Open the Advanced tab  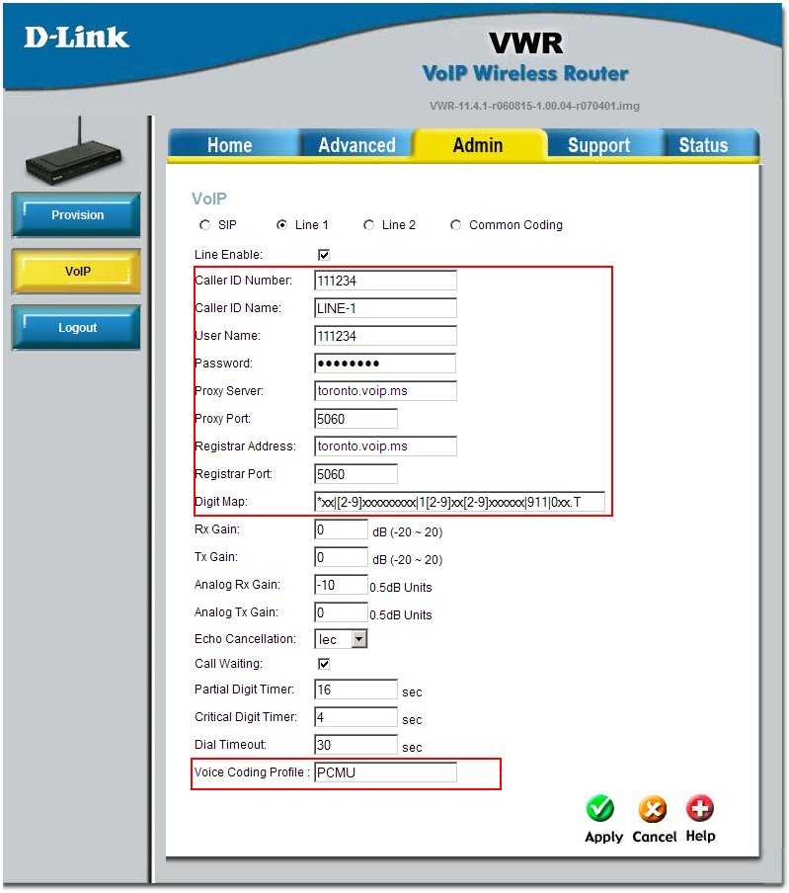pos(356,145)
